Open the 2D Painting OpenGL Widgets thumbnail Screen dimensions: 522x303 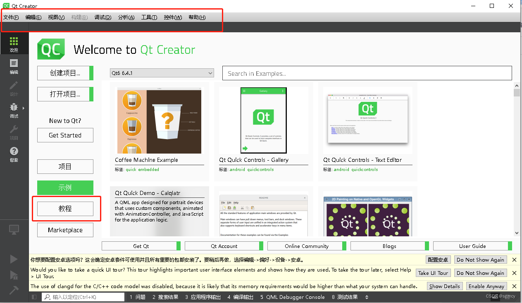point(368,217)
